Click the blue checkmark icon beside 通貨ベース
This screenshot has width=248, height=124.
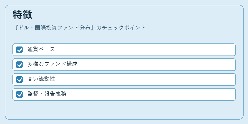pyautogui.click(x=20, y=50)
